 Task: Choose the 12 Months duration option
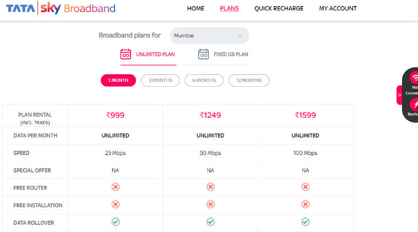click(x=249, y=80)
